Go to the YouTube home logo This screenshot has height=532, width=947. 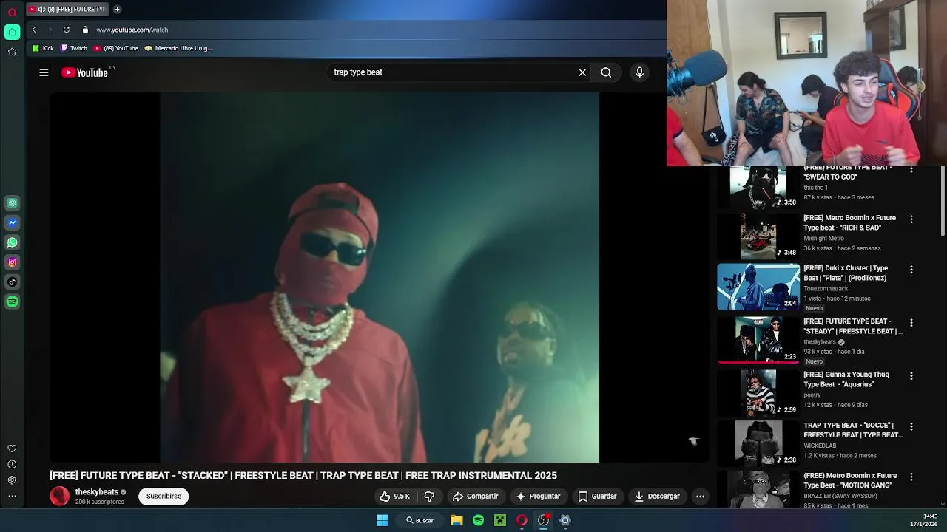(x=85, y=72)
